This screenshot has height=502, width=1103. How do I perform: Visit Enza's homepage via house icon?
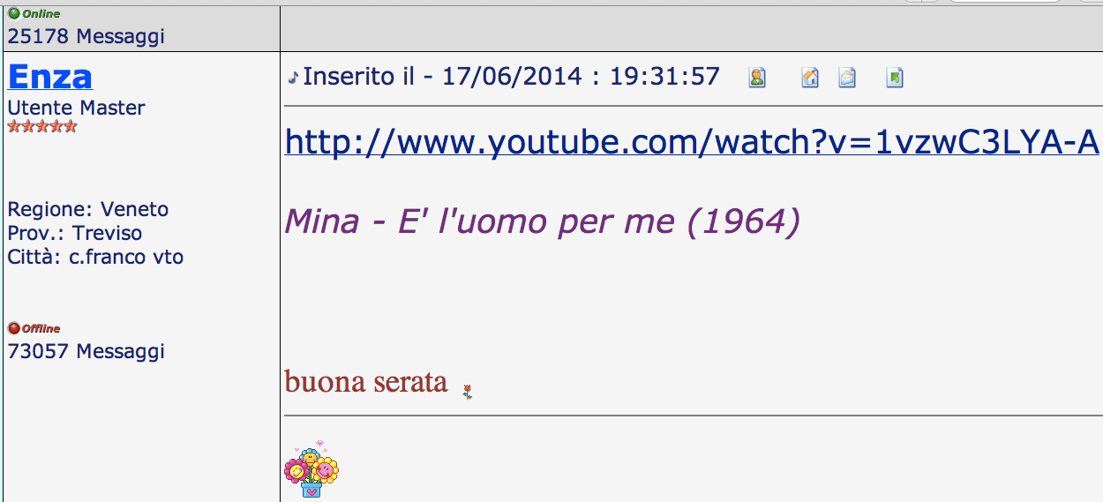click(x=810, y=78)
